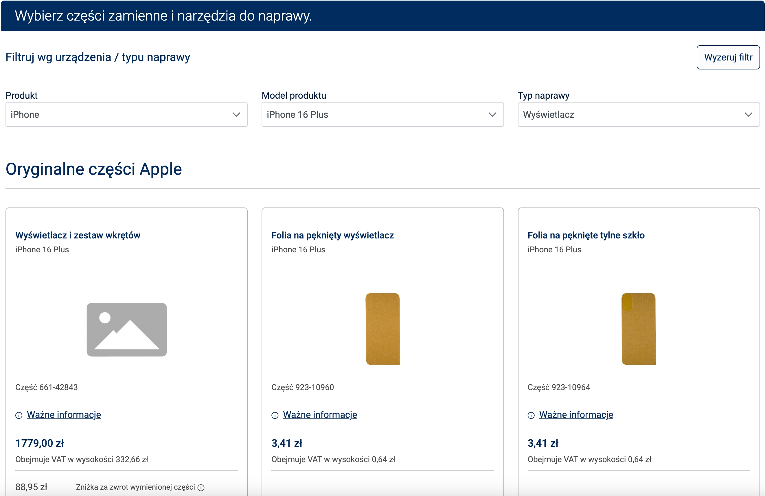Click the Filtruj wg urządzenia heading
The height and width of the screenshot is (496, 765).
tap(98, 57)
